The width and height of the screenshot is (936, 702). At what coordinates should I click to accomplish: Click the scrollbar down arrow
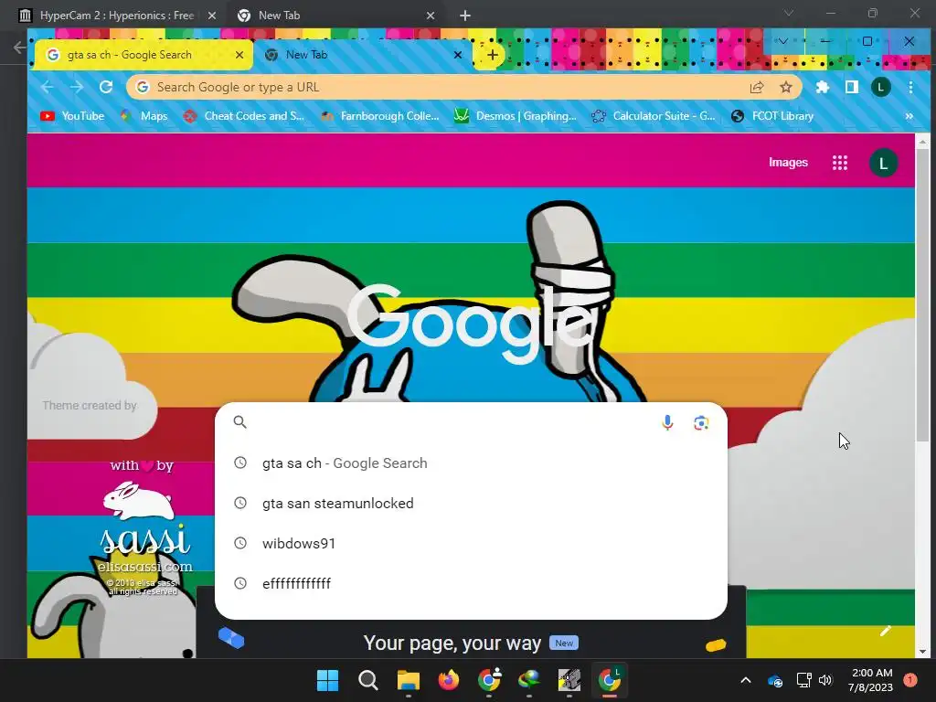coord(922,651)
